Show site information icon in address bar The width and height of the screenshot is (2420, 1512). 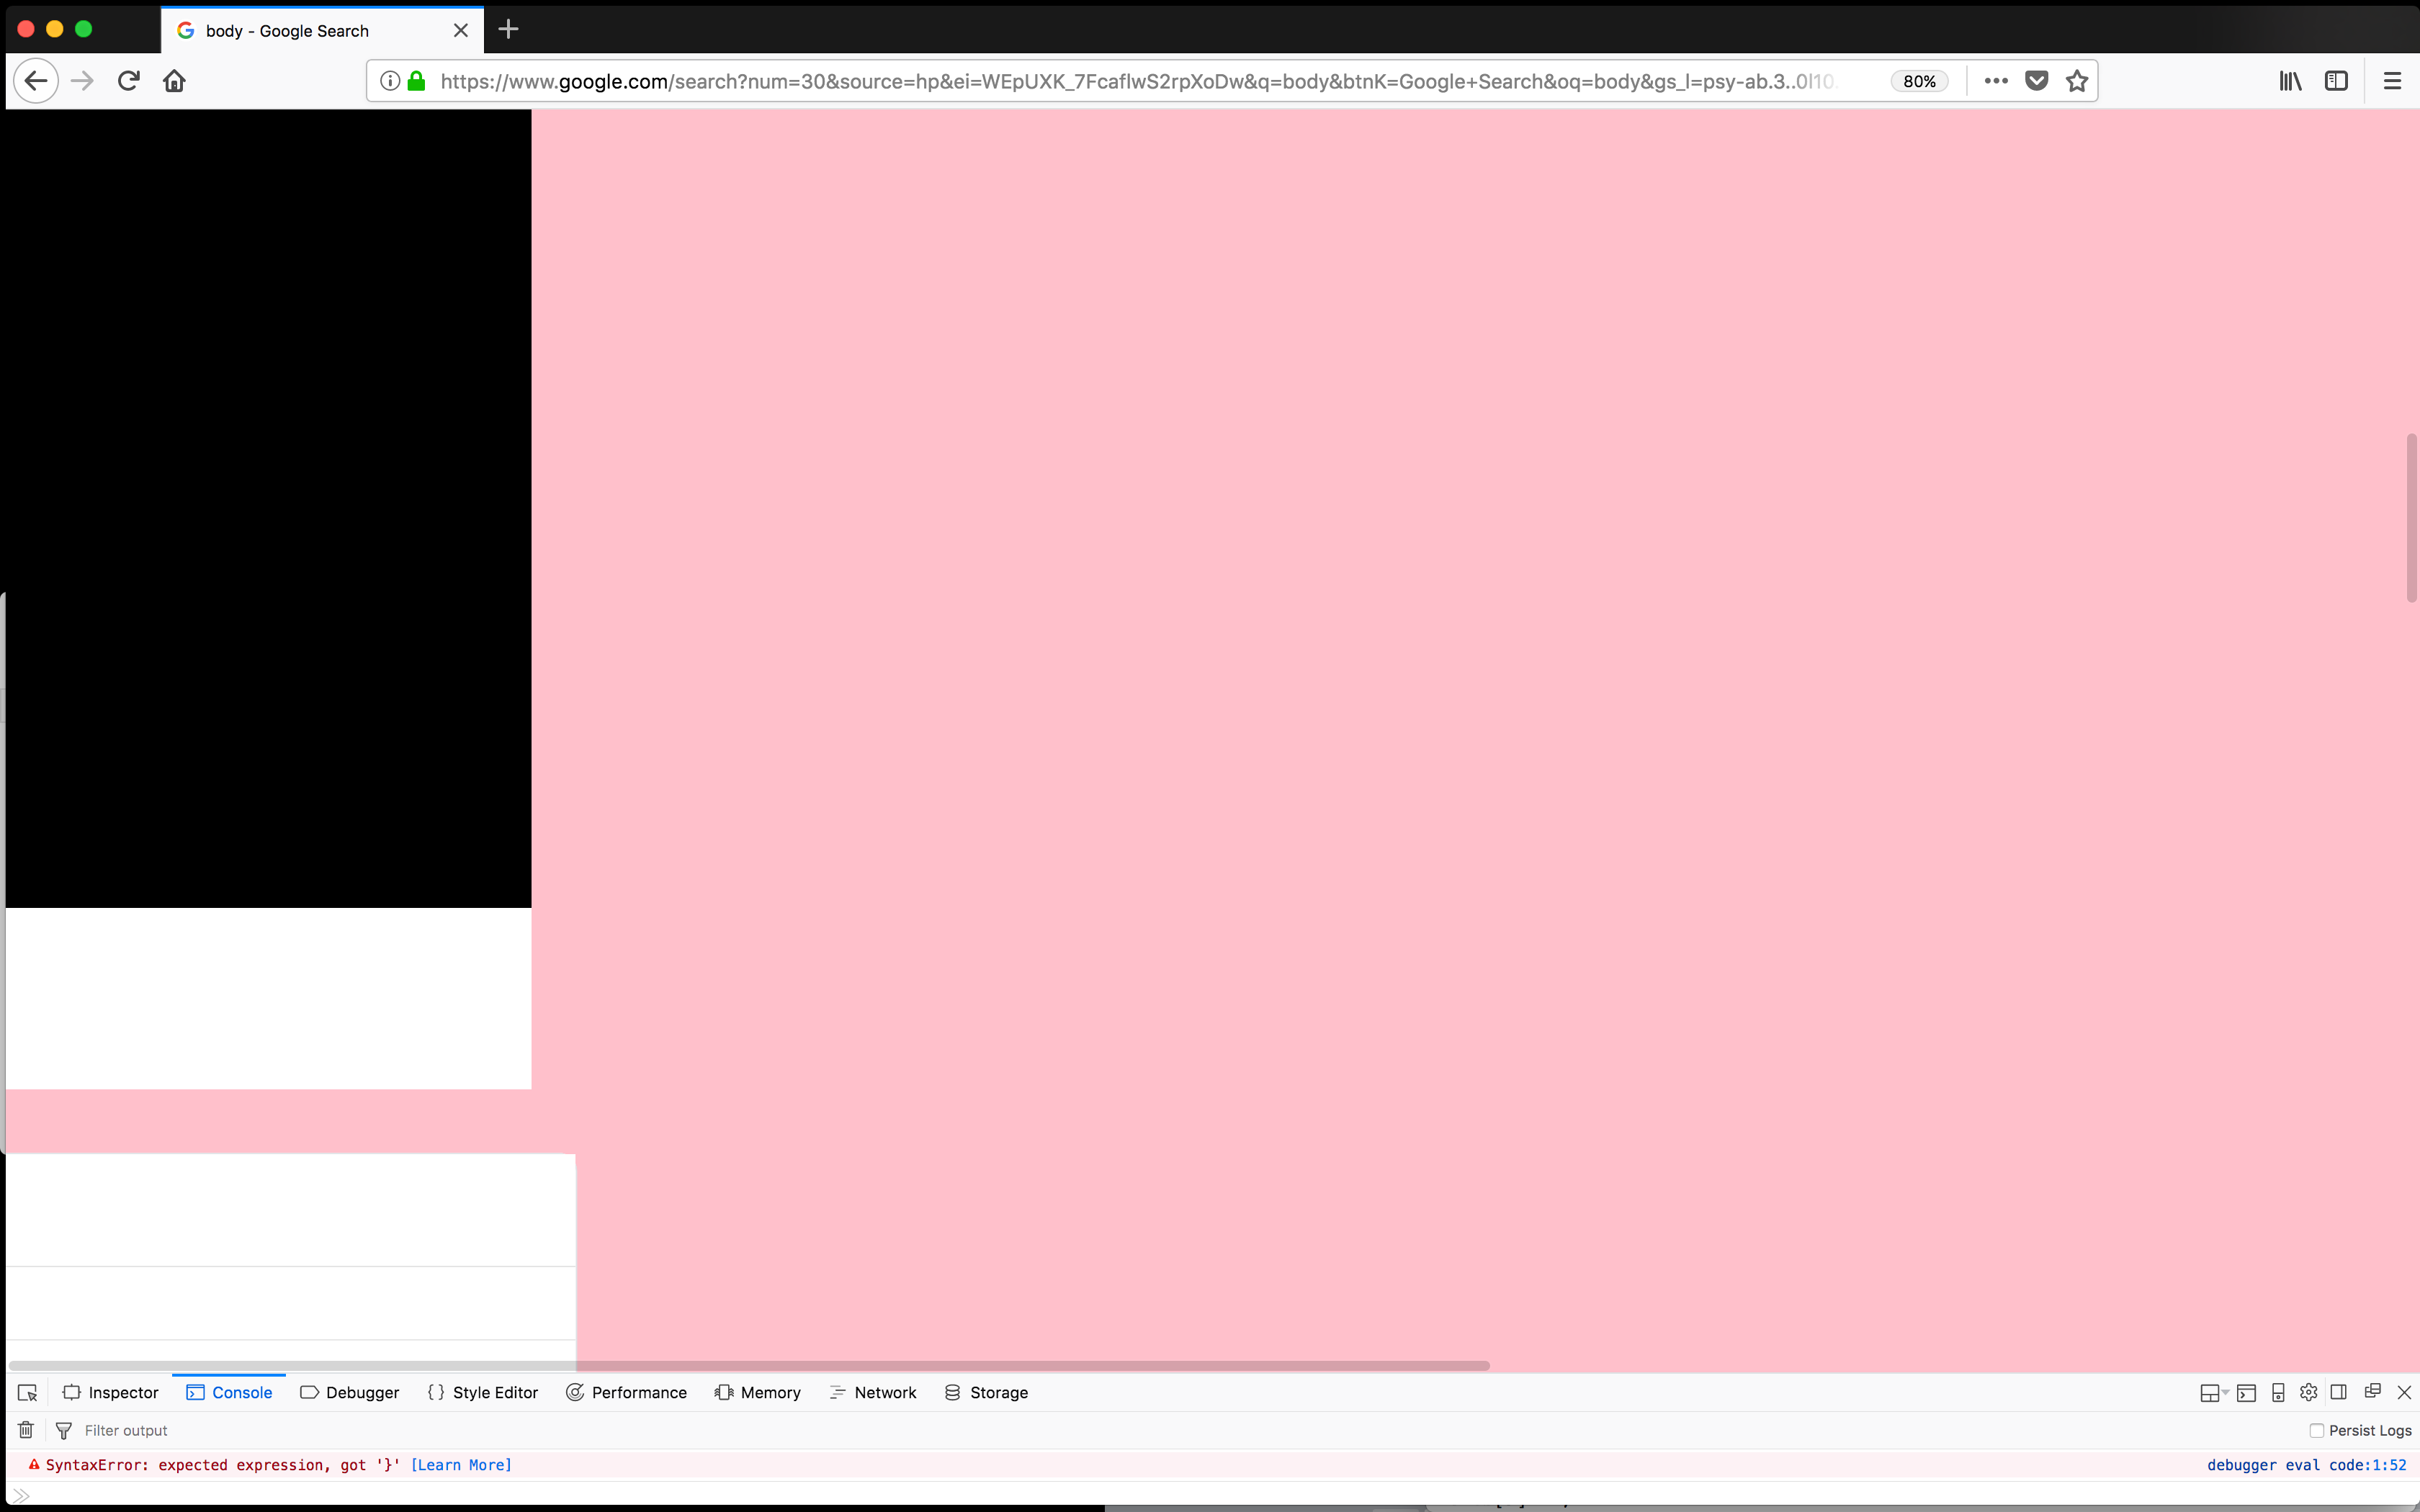click(x=390, y=81)
